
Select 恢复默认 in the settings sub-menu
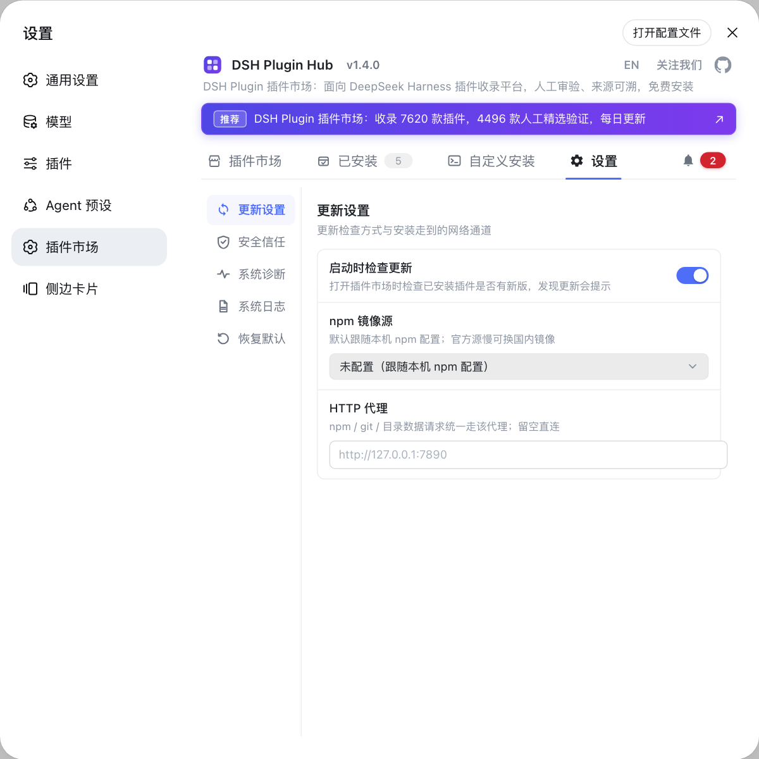[x=251, y=339]
